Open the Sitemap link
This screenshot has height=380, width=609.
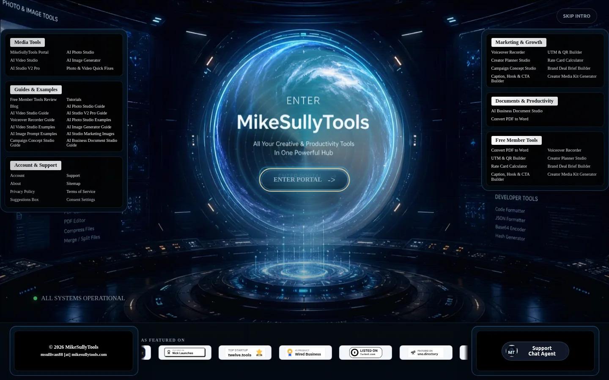tap(73, 184)
